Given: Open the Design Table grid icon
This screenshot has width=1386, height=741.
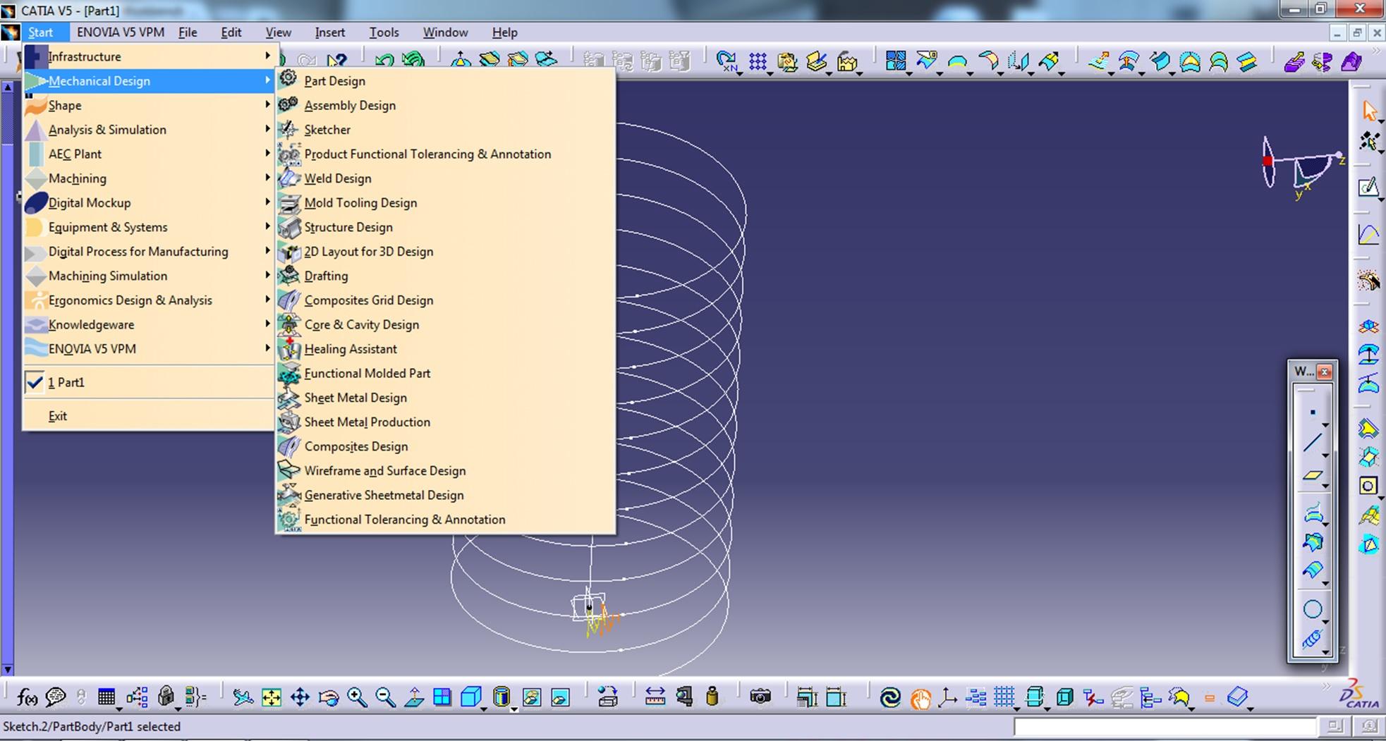Looking at the screenshot, I should tap(106, 698).
